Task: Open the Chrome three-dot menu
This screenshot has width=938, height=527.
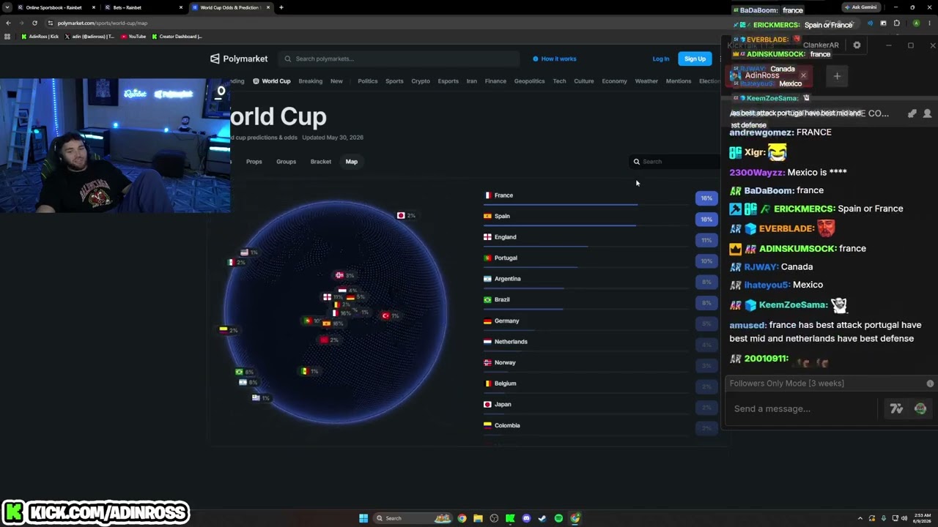Action: coord(931,23)
